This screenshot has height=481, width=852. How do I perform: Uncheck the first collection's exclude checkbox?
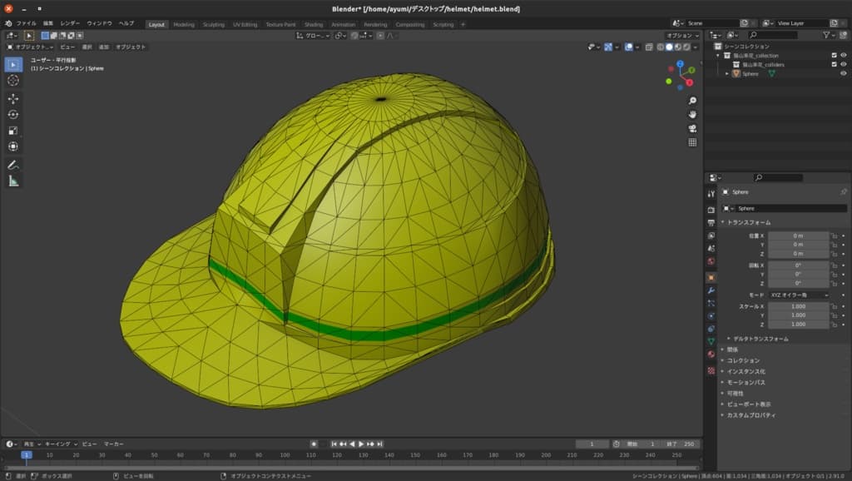coord(834,55)
